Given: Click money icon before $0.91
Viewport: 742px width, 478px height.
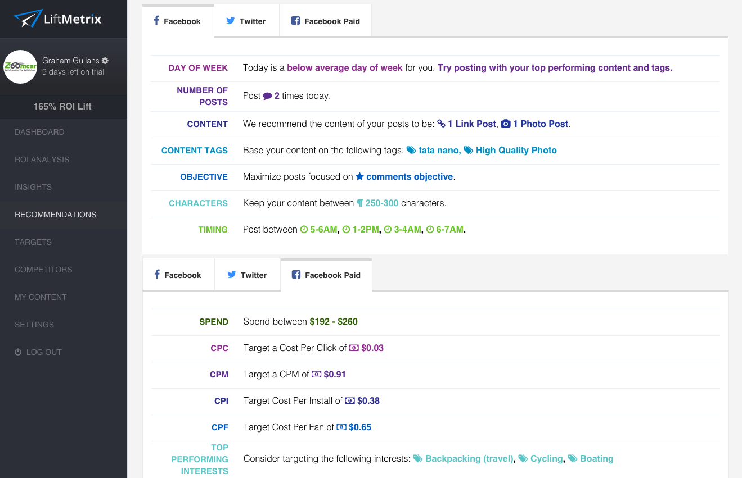Looking at the screenshot, I should (317, 374).
